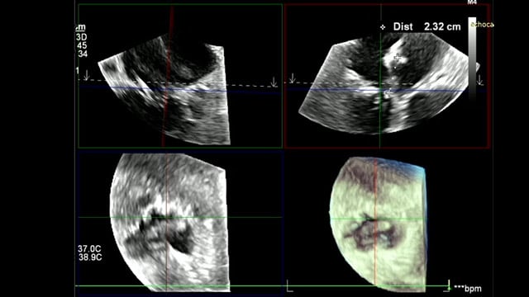Select the red-bordered MPR plane view
Screen dimensions: 529x297
click(x=387, y=76)
